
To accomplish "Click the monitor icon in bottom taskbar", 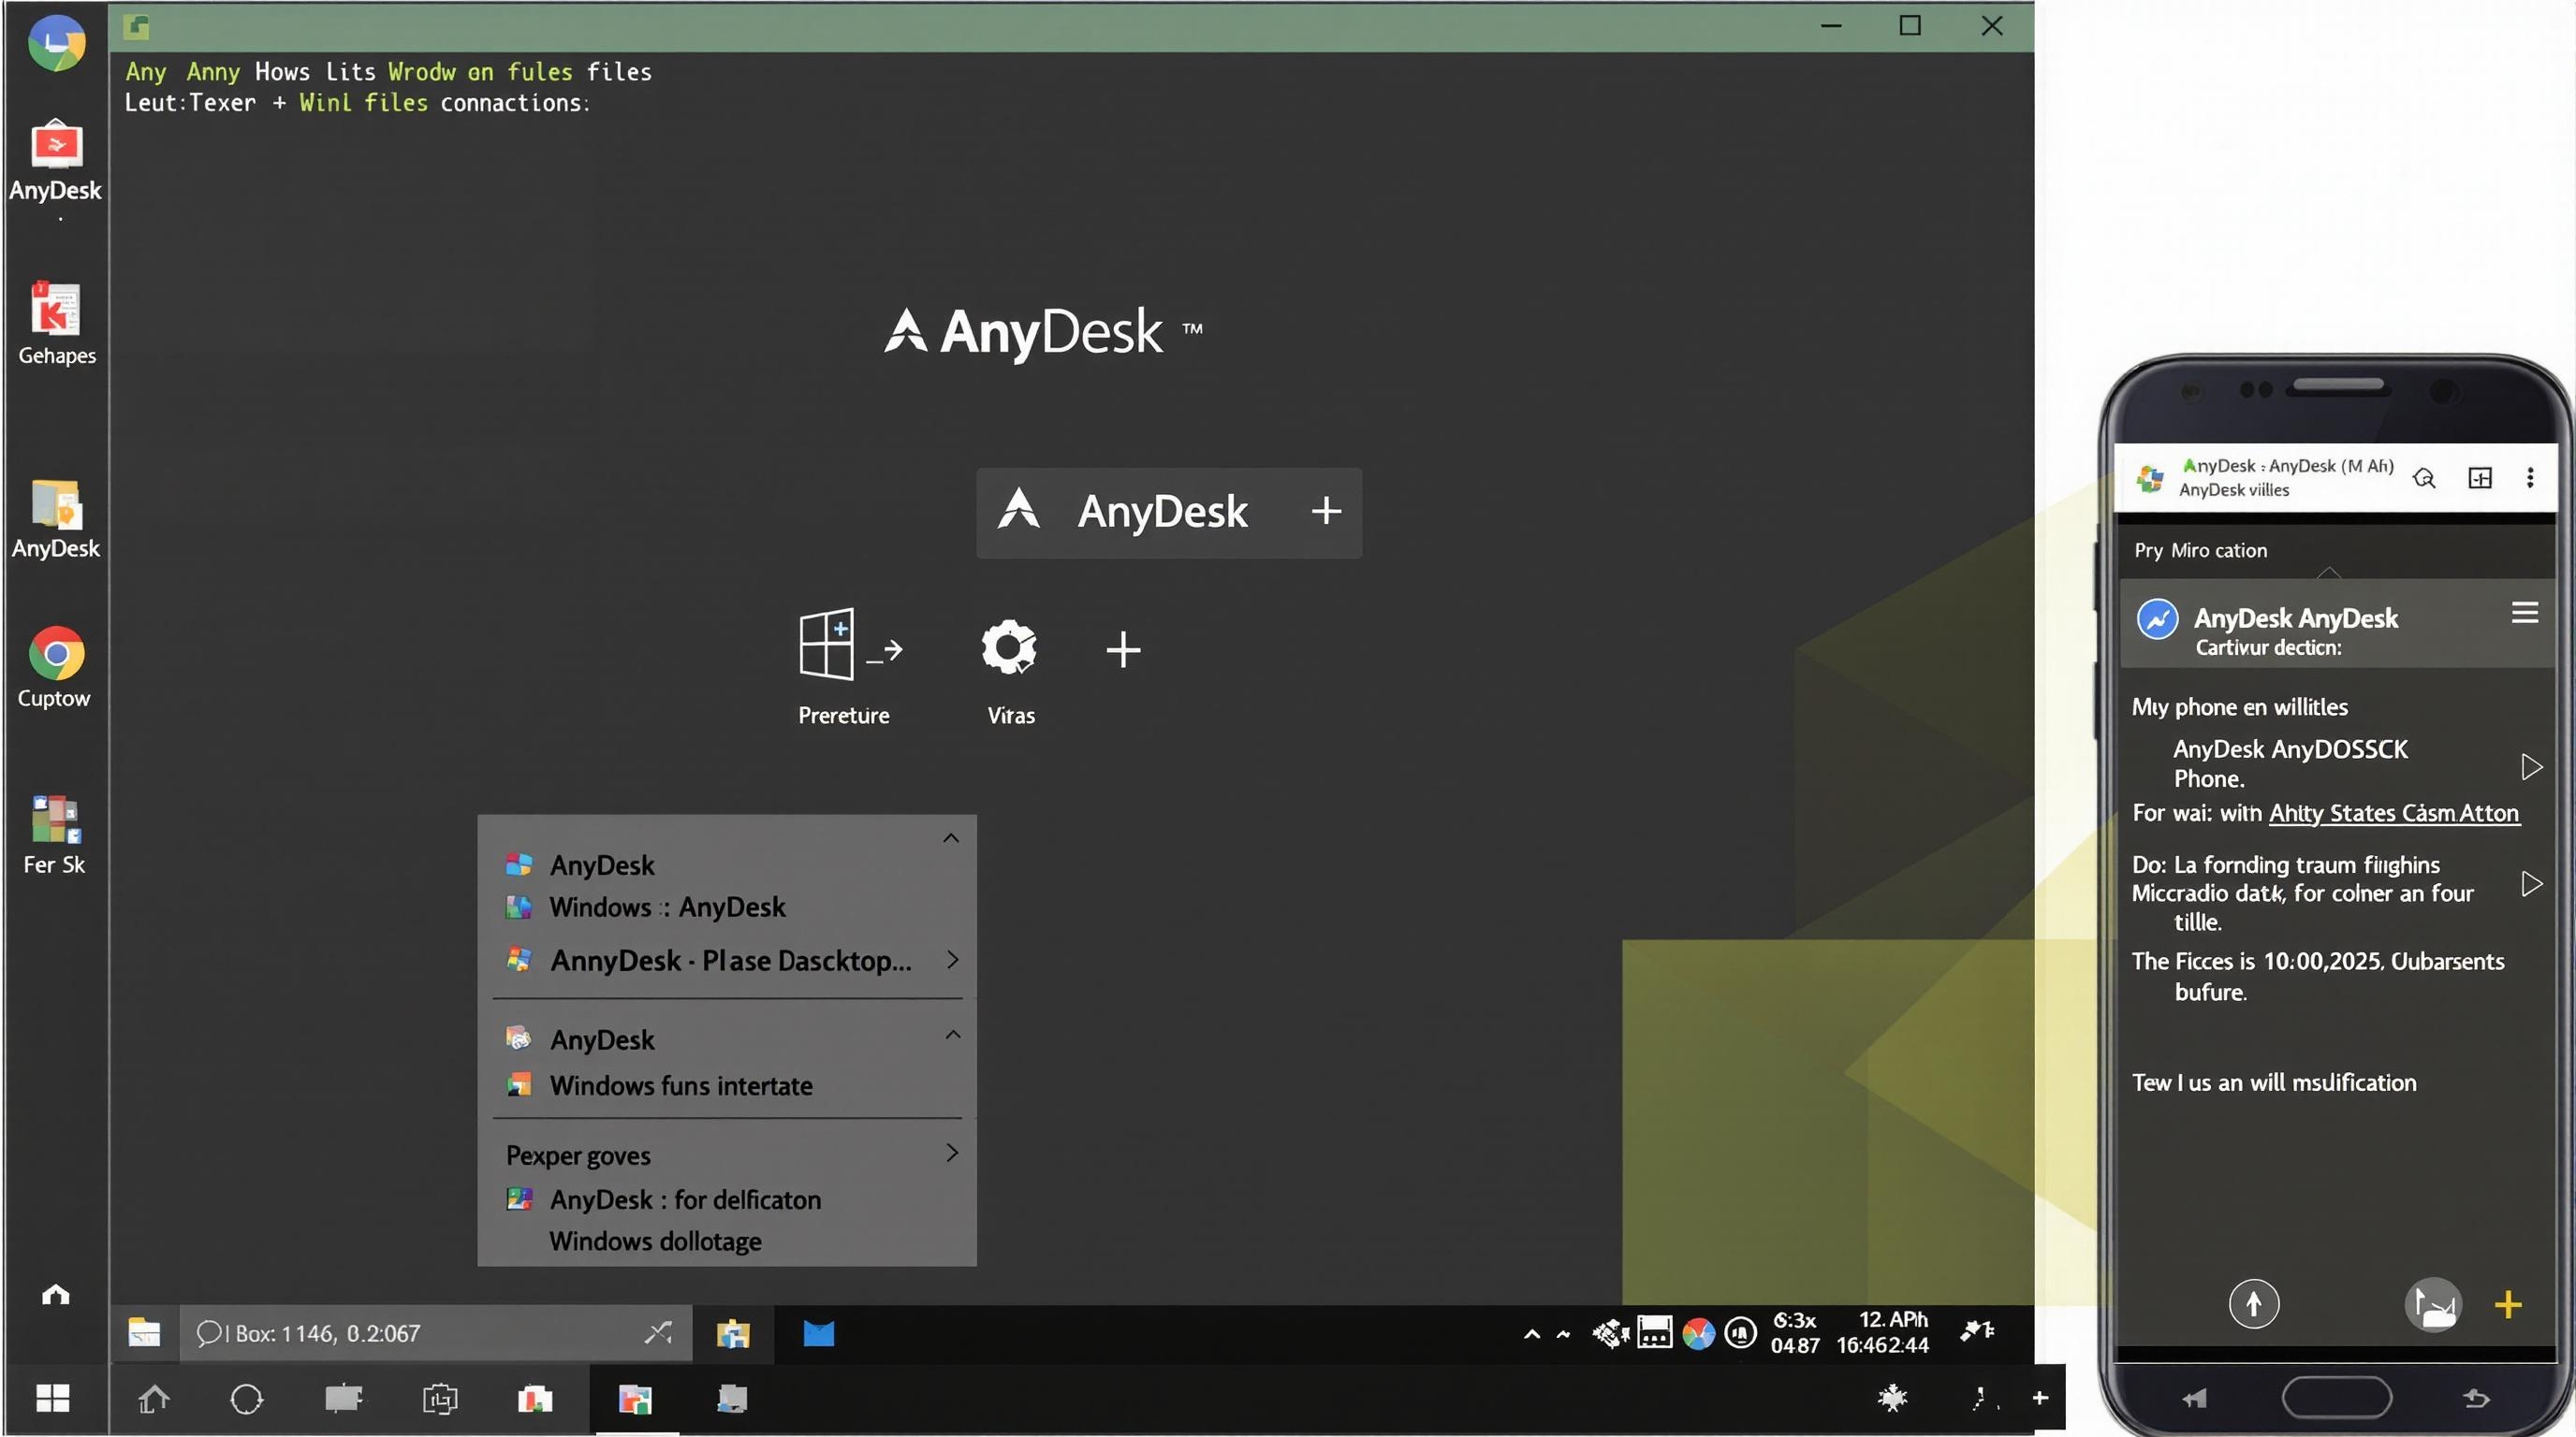I will [343, 1398].
